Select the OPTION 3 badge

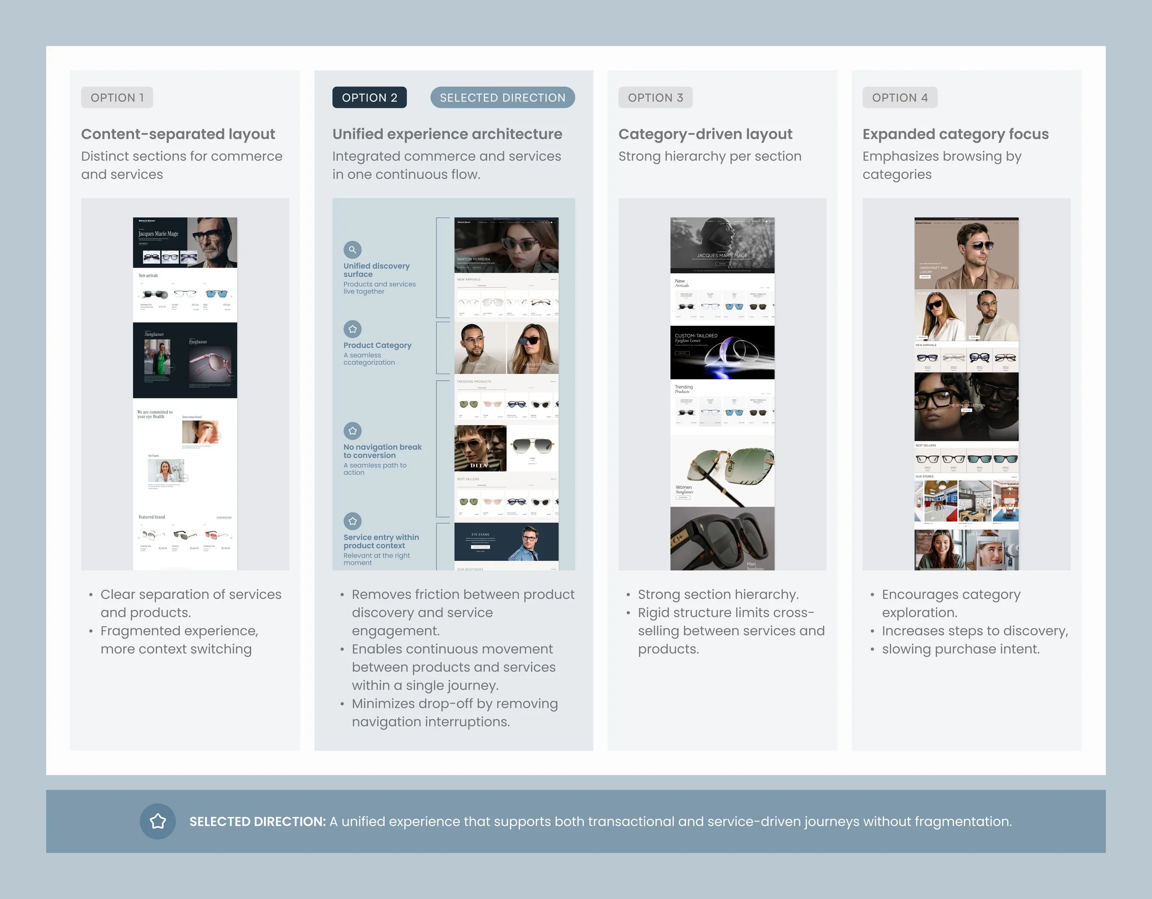pos(655,98)
